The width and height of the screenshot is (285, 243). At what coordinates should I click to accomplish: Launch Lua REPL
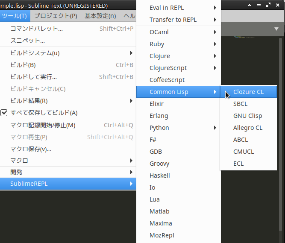point(179,199)
